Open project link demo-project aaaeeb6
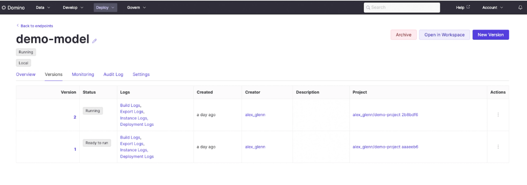Viewport: 527px width, 185px height. (x=385, y=147)
